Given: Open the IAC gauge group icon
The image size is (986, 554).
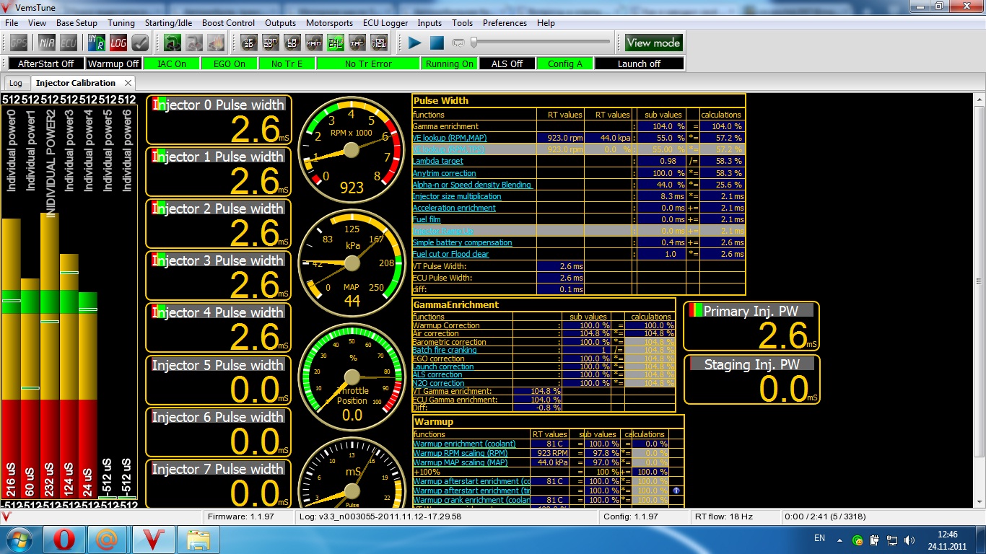Looking at the screenshot, I should [357, 43].
